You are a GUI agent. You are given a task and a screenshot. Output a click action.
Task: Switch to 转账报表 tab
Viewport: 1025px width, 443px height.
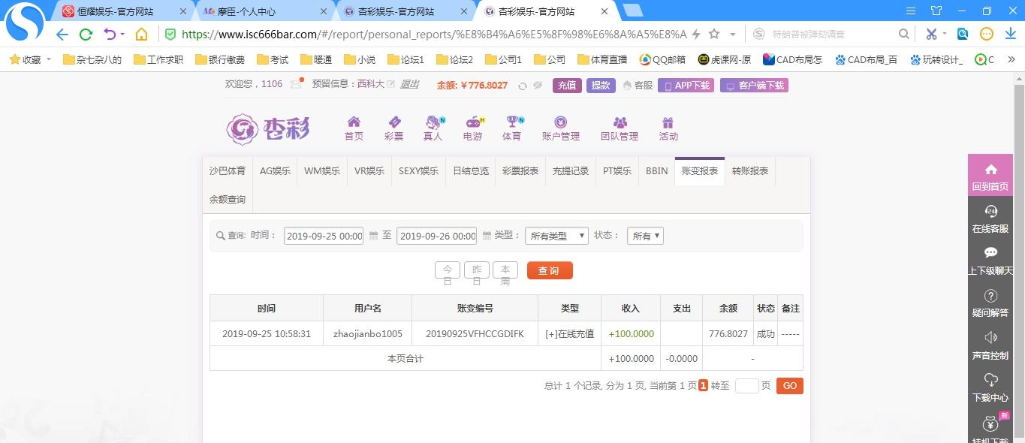click(x=749, y=171)
